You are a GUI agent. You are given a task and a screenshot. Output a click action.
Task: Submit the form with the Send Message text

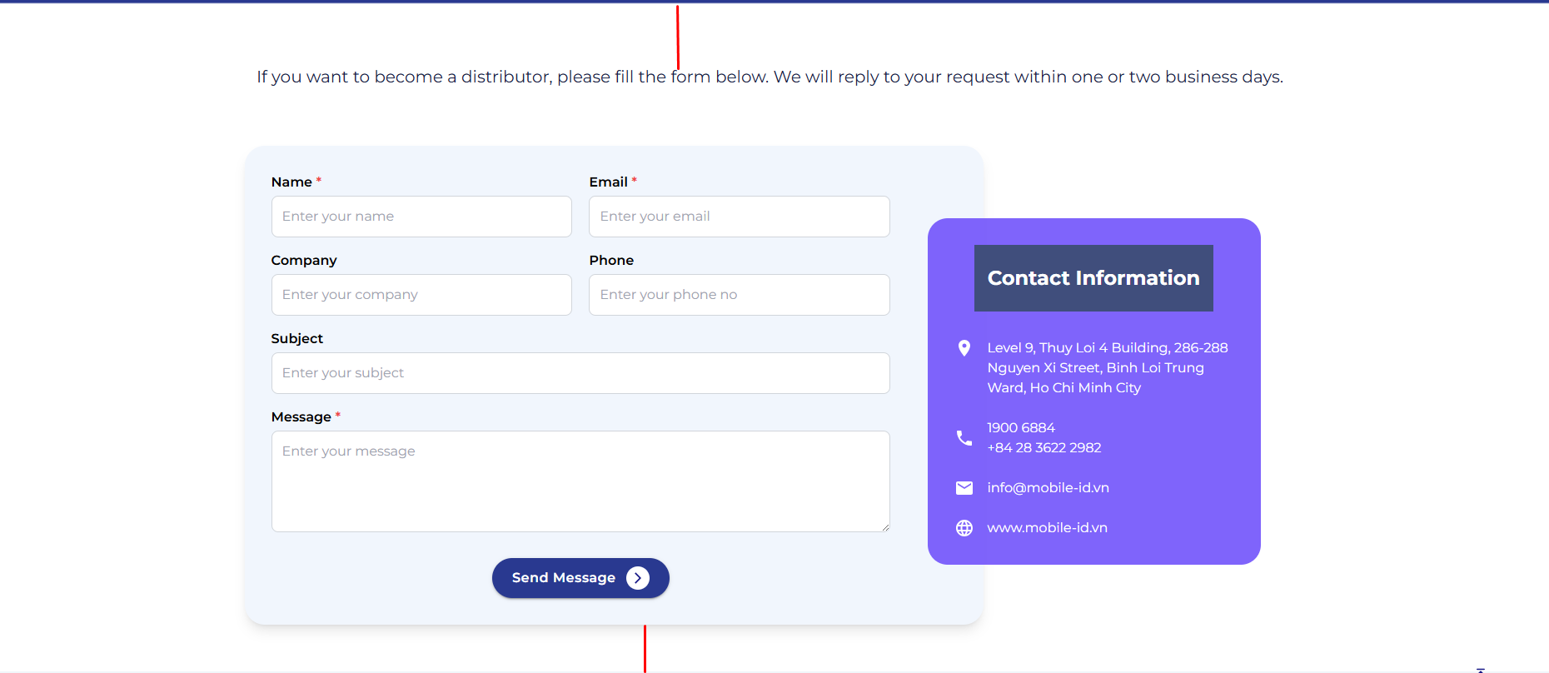(564, 578)
